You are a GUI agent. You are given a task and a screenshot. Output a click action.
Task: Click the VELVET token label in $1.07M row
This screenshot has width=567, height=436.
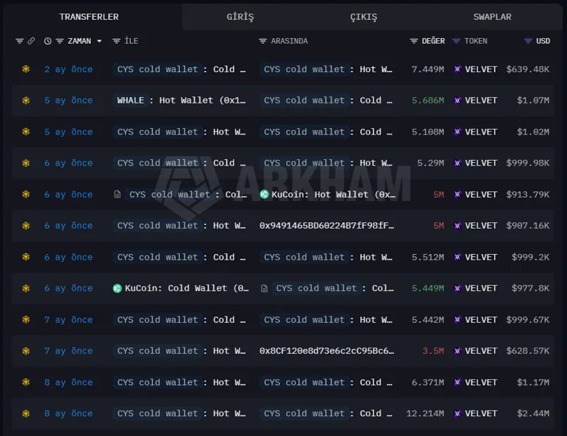(481, 101)
